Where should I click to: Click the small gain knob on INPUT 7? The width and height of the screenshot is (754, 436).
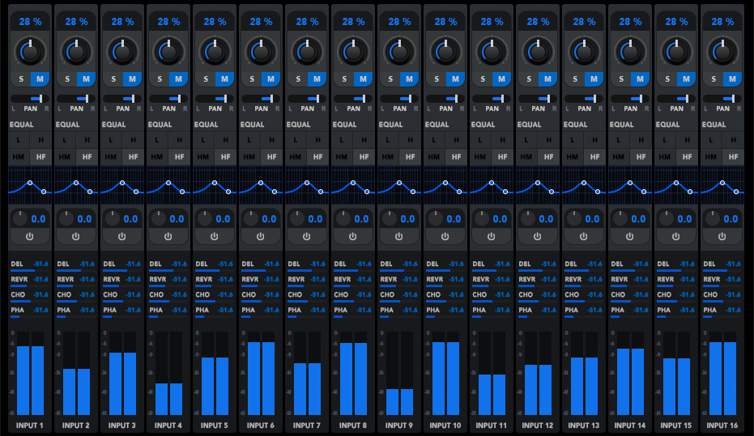click(296, 218)
